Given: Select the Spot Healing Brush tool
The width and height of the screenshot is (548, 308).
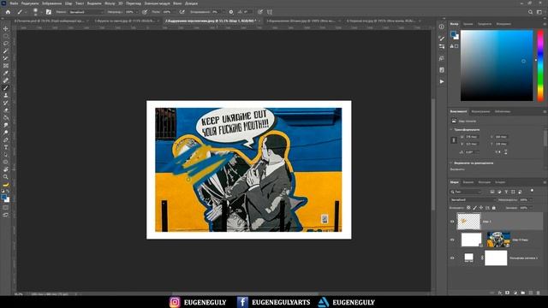Looking at the screenshot, I should coord(6,80).
